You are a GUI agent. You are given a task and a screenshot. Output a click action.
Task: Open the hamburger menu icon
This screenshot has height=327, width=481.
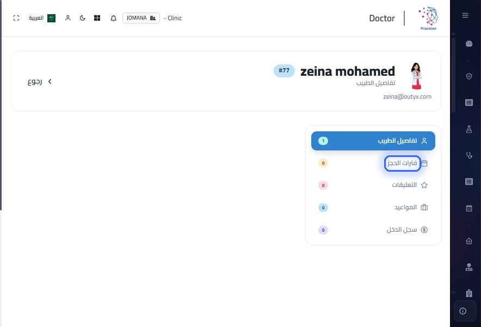(465, 15)
